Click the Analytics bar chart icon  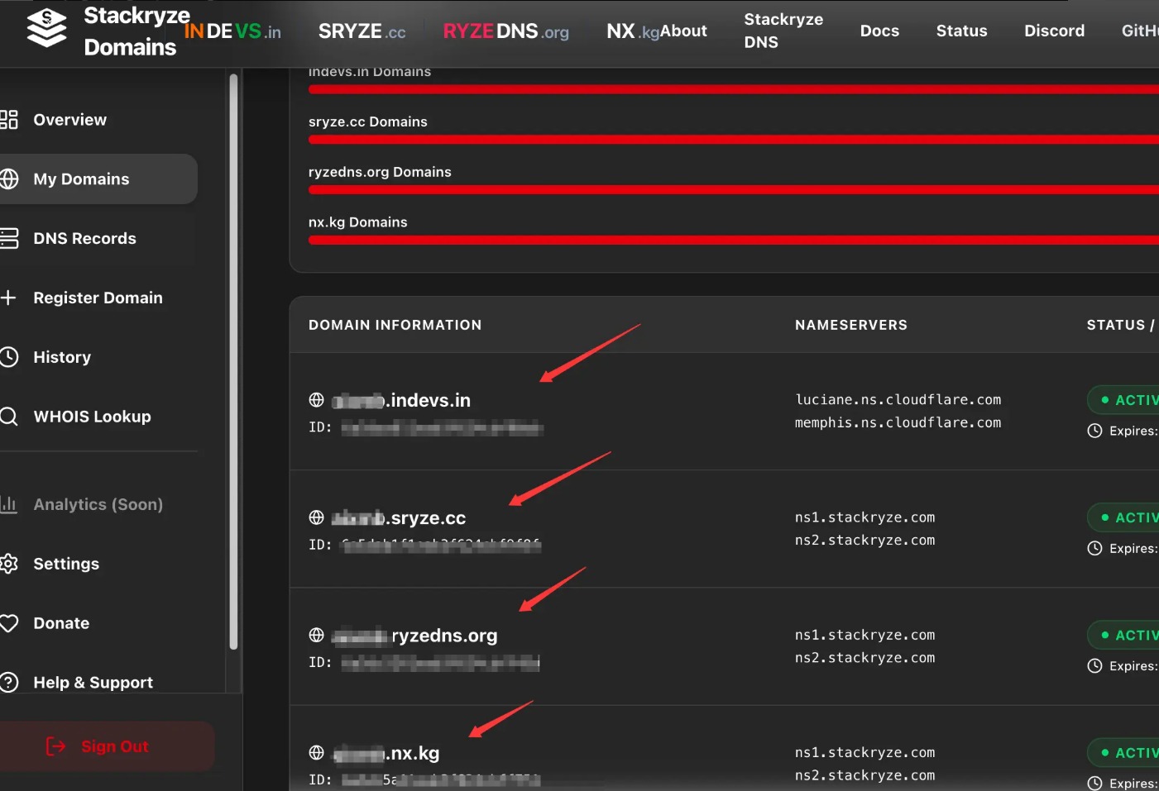click(x=8, y=504)
